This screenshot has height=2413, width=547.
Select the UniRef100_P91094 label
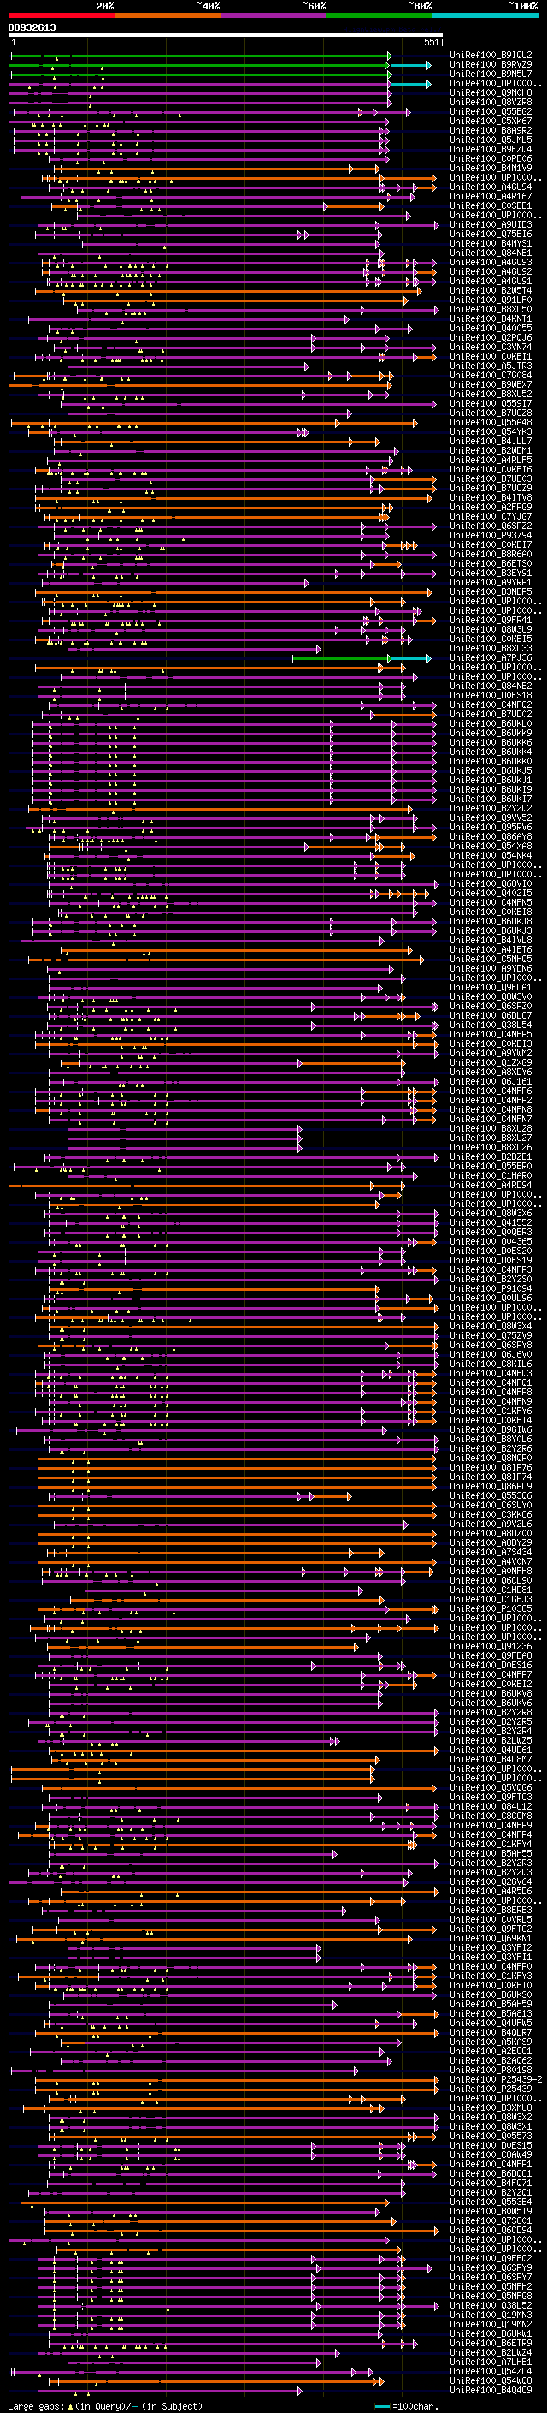pos(491,1289)
